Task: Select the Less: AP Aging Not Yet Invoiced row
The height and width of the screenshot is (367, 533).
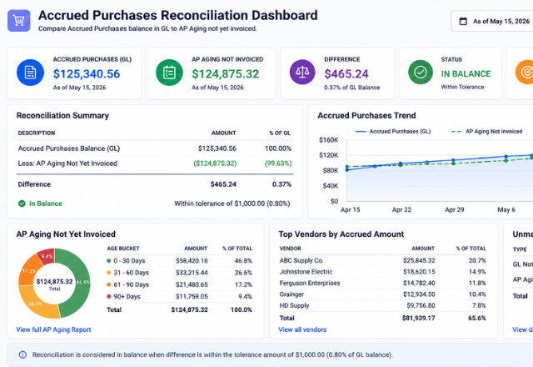Action: coord(155,163)
